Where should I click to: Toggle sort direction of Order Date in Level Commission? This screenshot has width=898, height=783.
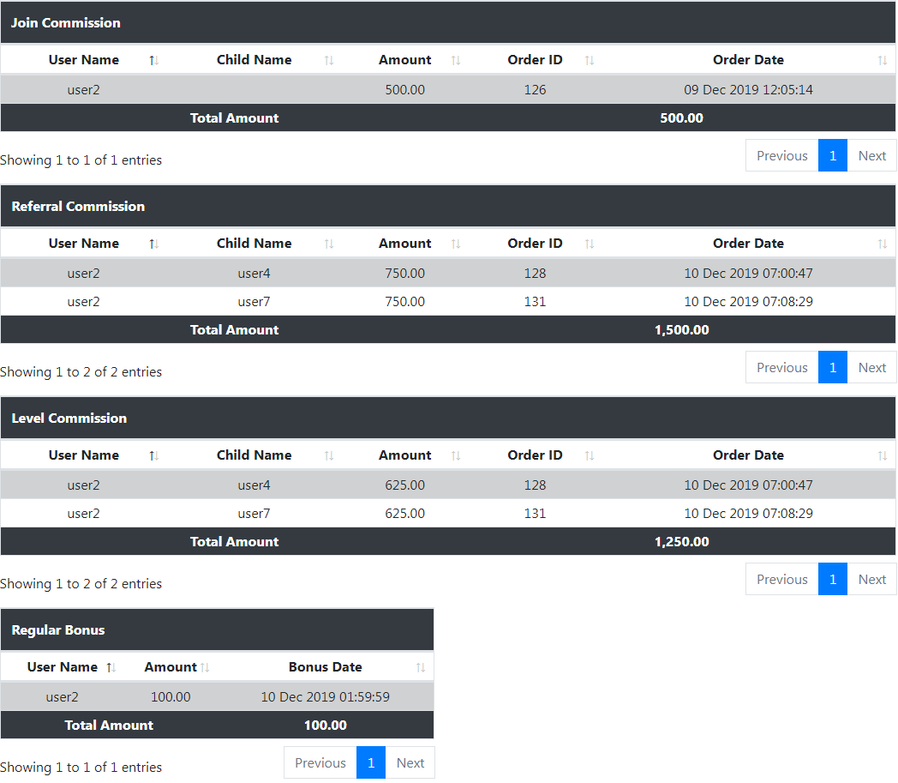(883, 455)
